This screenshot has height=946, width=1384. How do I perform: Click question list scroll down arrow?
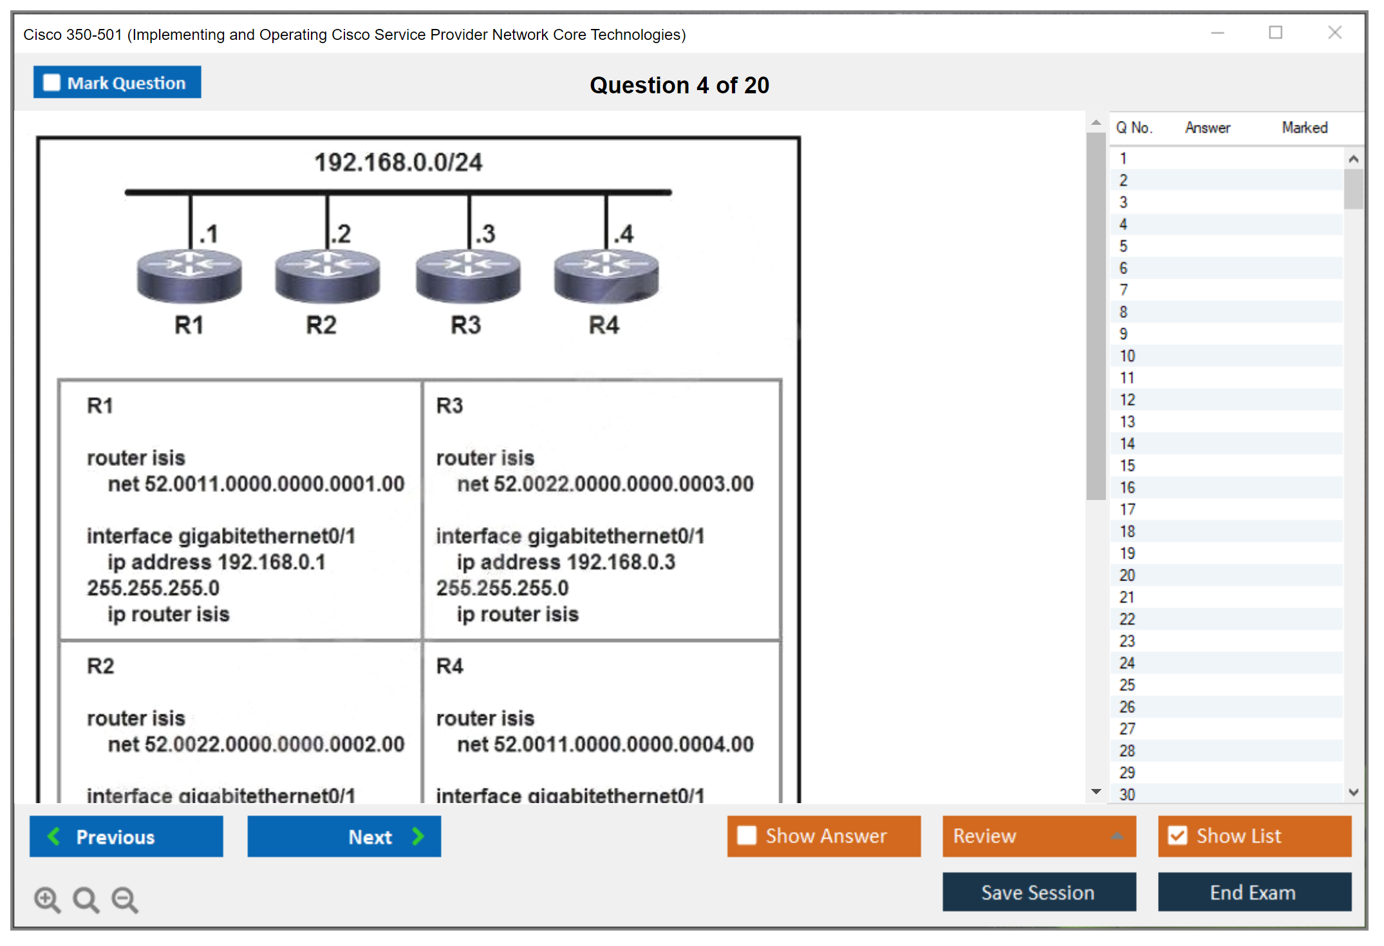tap(1353, 792)
